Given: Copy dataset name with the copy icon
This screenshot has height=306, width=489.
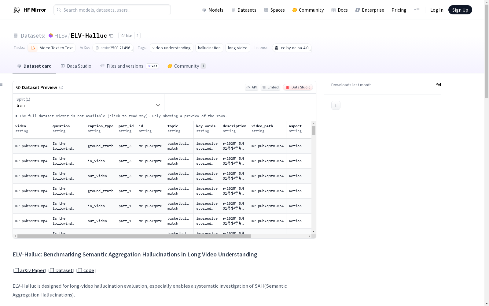Looking at the screenshot, I should (112, 35).
